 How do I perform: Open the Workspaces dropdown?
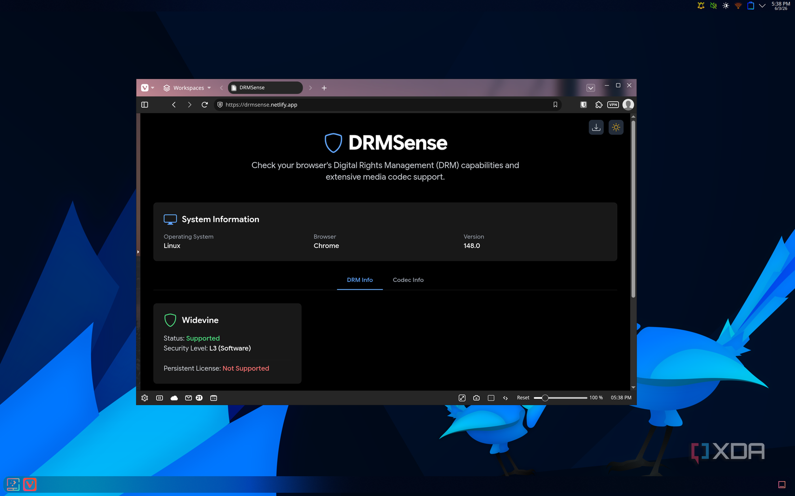click(x=187, y=88)
